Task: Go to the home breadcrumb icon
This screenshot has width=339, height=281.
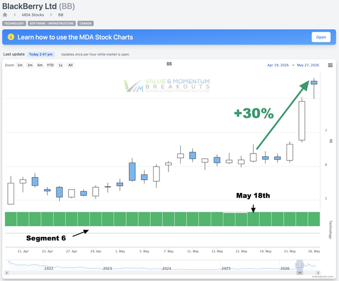Action: tap(5, 15)
